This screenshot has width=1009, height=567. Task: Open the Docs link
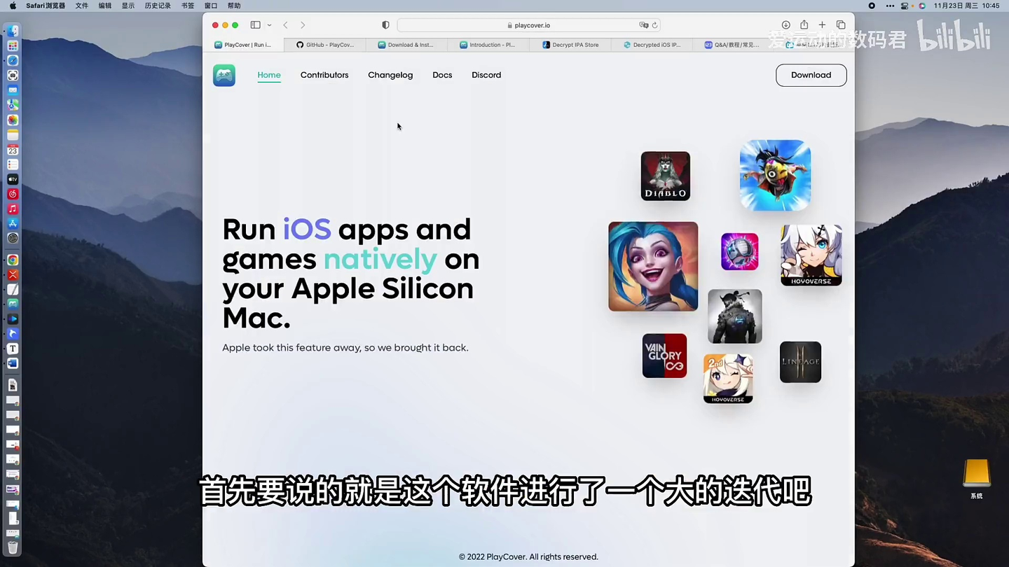442,75
